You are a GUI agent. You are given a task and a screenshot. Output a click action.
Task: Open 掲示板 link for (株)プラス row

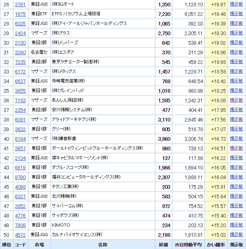(x=236, y=33)
